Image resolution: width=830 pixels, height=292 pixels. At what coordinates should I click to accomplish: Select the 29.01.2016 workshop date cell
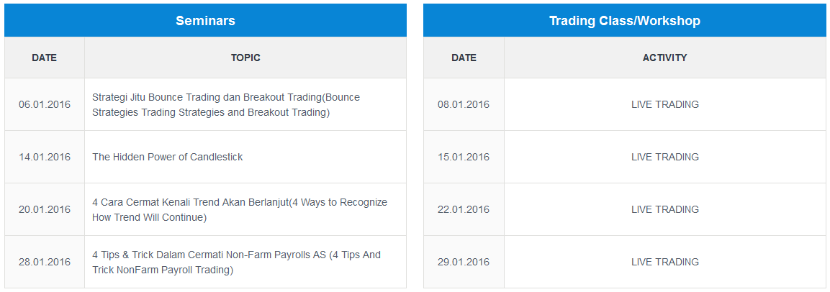pos(464,263)
